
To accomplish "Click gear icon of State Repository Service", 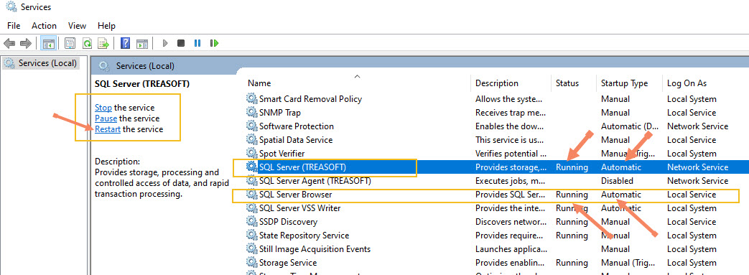I will 251,236.
